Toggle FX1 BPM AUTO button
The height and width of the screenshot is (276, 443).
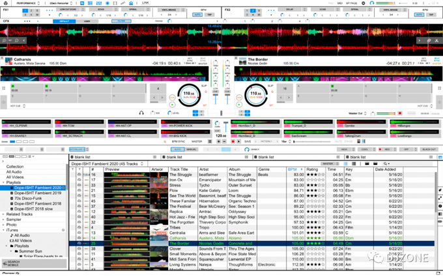[x=197, y=15]
